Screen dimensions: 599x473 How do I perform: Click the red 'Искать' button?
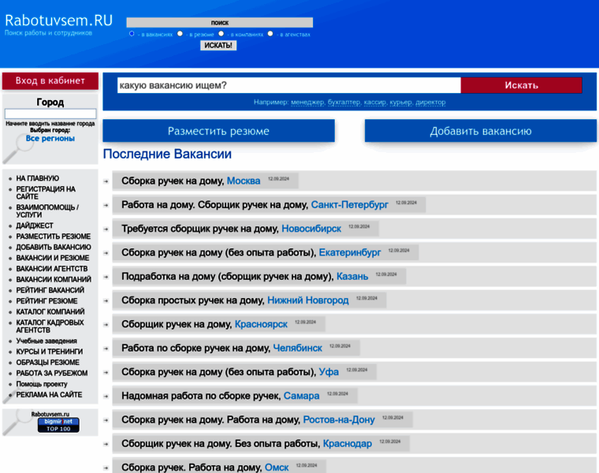tap(522, 85)
